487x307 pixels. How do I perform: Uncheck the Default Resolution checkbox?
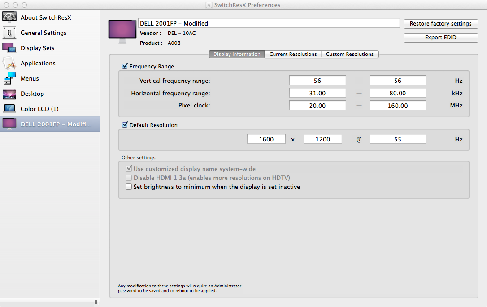pyautogui.click(x=125, y=125)
